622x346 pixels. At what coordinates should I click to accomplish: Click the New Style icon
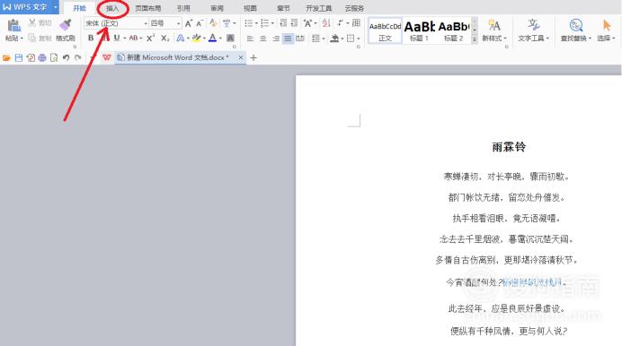point(493,25)
